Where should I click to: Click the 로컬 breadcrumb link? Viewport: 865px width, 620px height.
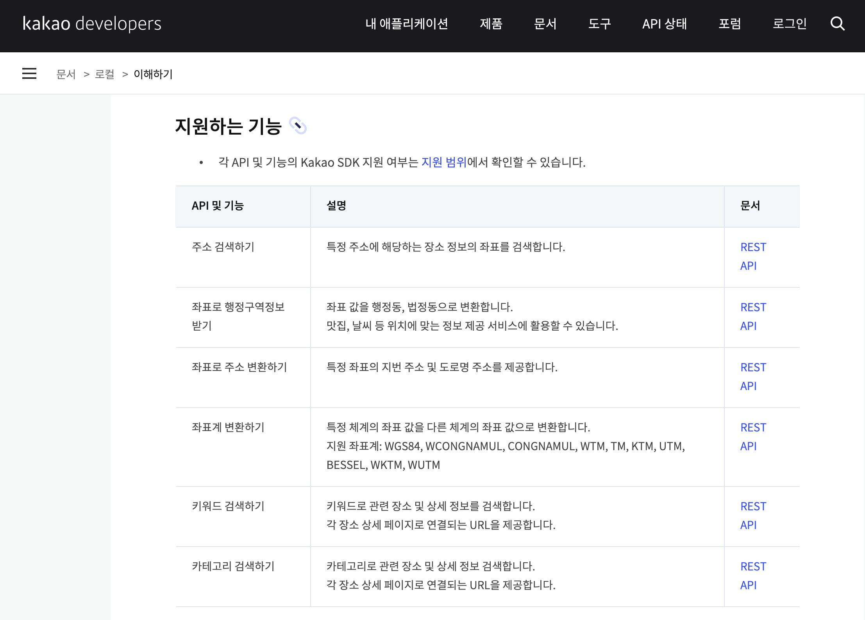[x=105, y=74]
